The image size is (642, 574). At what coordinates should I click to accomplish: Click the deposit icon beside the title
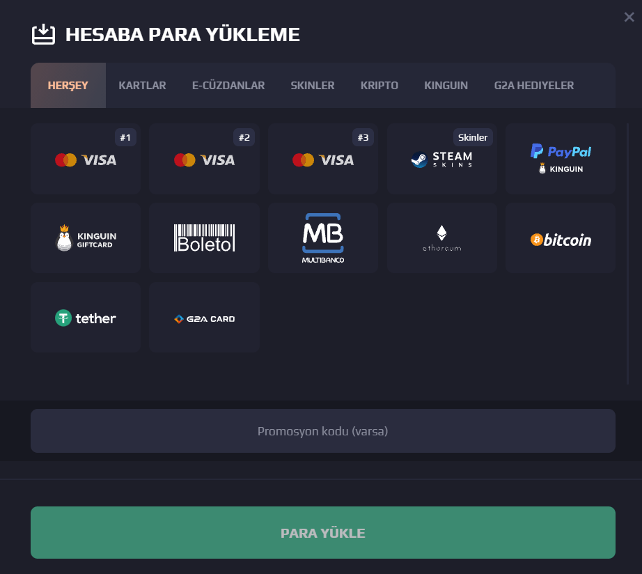43,34
